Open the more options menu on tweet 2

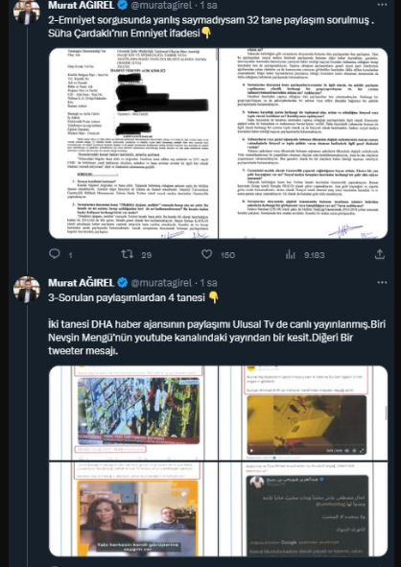(x=382, y=5)
